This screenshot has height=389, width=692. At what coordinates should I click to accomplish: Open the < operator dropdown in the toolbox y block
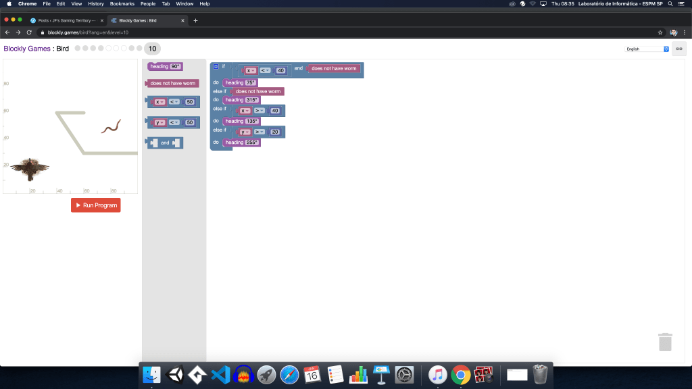(174, 122)
